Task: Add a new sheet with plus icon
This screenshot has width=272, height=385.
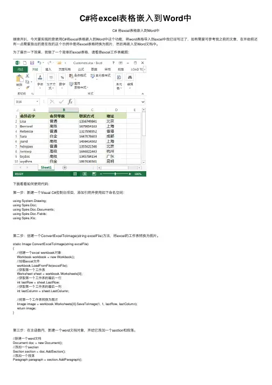Action: tap(65, 167)
